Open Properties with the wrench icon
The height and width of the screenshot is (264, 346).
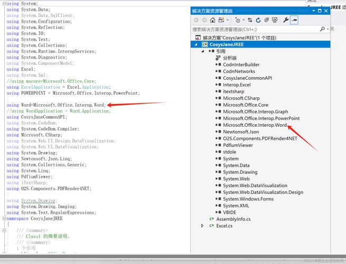[x=286, y=20]
